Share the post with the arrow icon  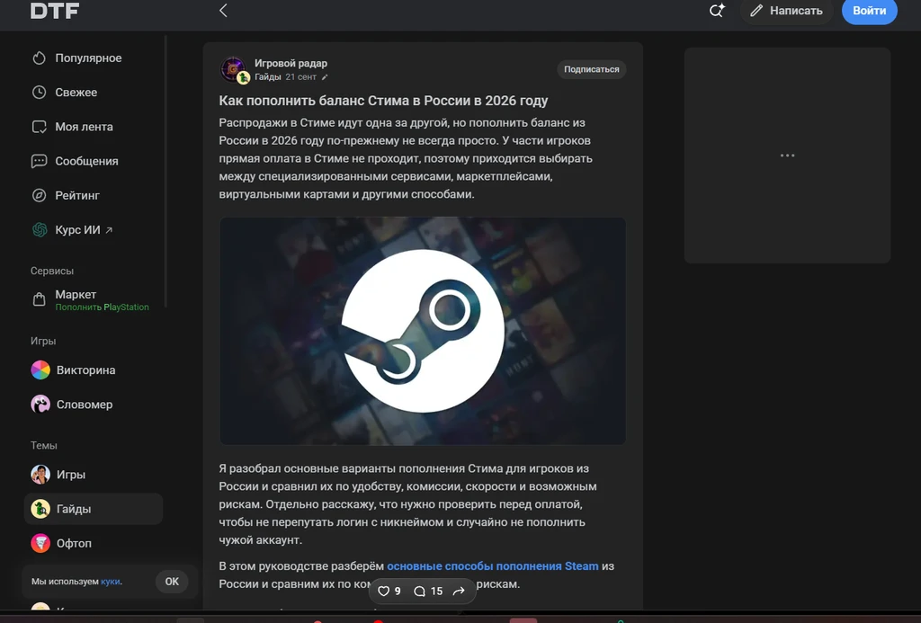point(459,592)
